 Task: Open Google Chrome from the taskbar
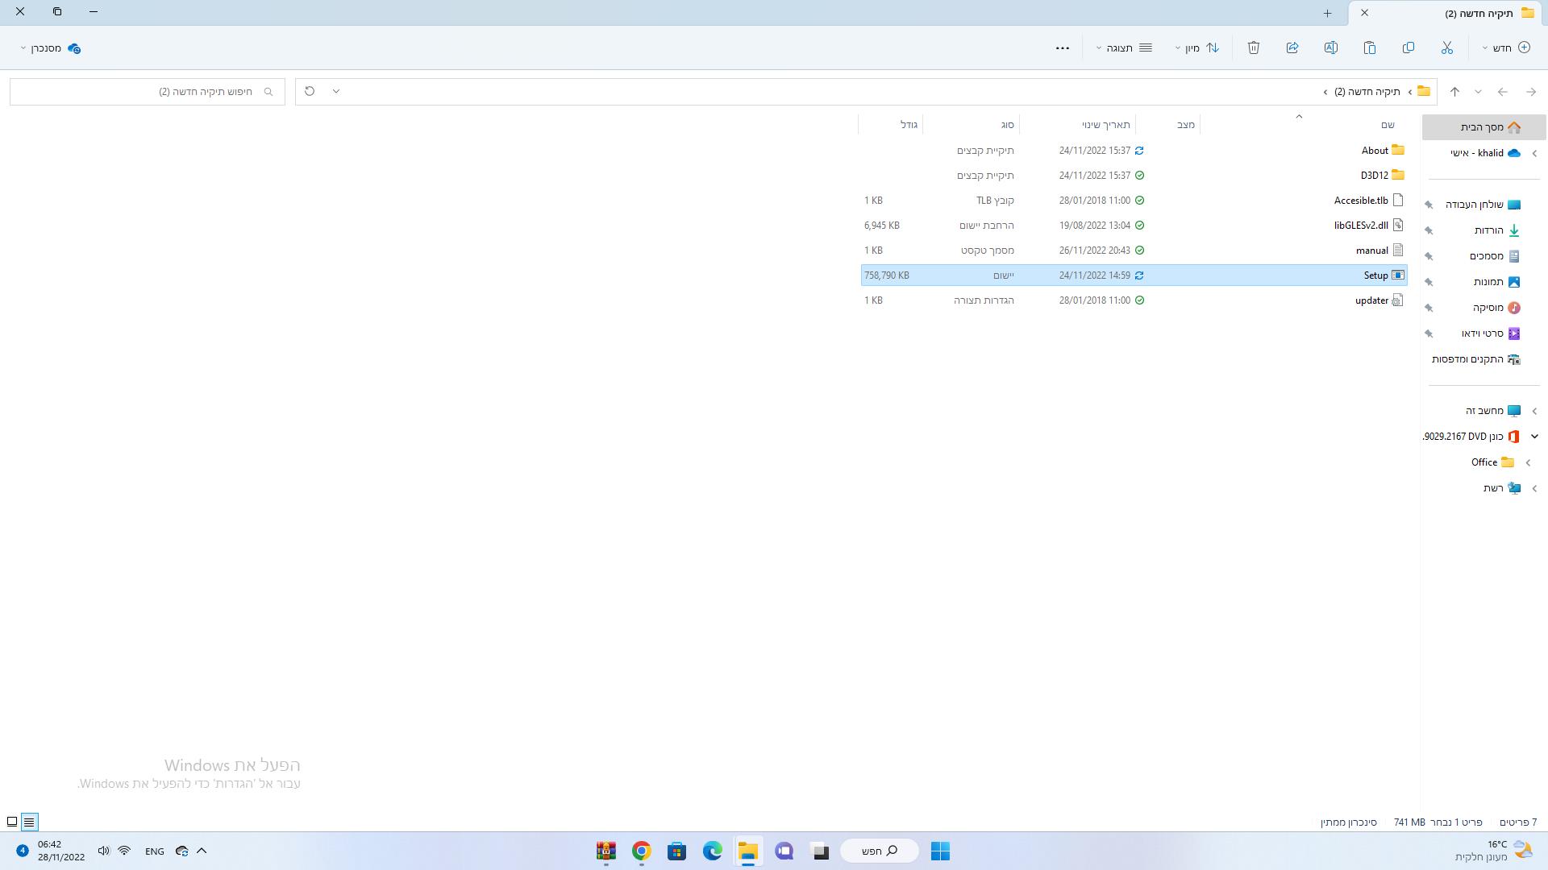click(641, 851)
